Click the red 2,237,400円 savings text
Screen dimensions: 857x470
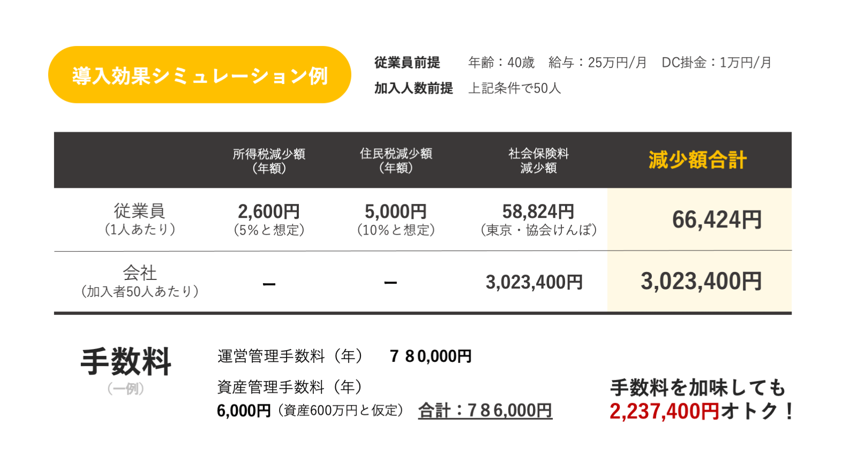(664, 411)
